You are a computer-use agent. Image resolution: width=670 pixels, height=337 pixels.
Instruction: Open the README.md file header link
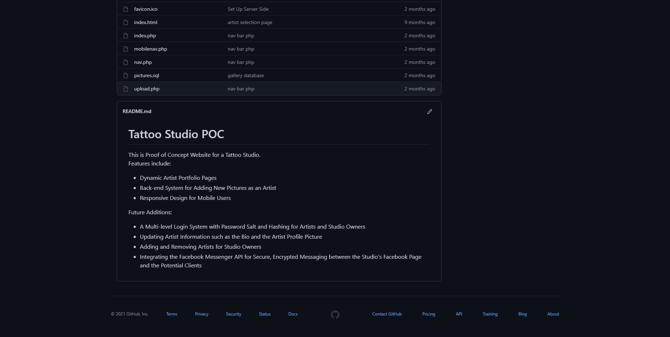pos(137,111)
